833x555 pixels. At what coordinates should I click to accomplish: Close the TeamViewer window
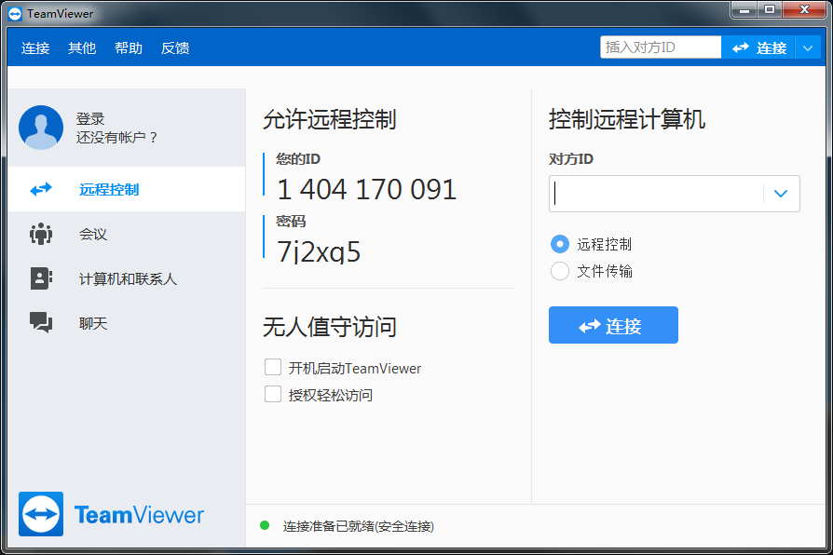(804, 10)
